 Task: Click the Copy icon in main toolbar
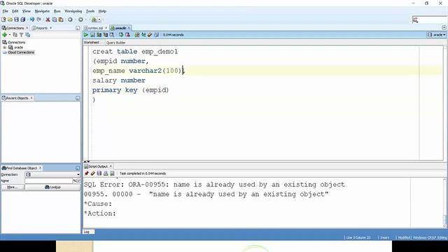55,20
